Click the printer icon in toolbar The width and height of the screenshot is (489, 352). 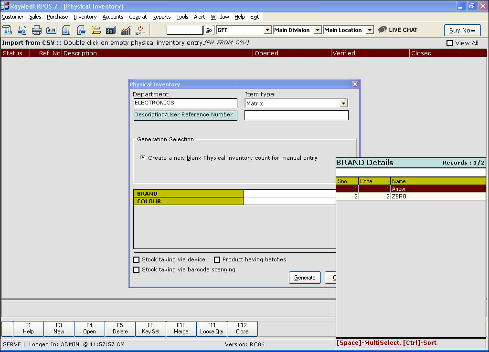pos(37,30)
